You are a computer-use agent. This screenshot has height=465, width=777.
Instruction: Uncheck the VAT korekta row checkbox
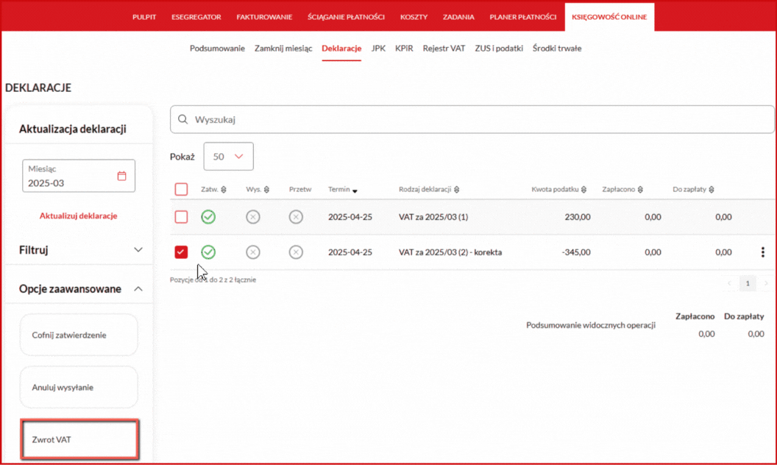(x=181, y=252)
